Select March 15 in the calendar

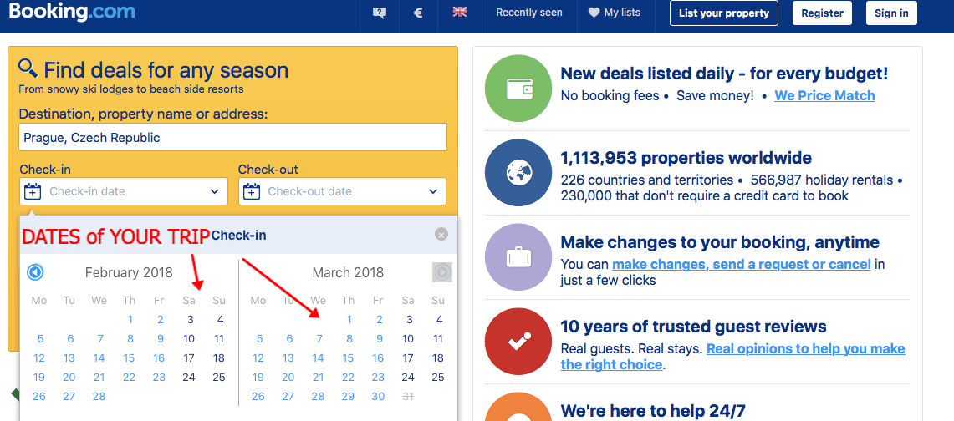click(348, 358)
